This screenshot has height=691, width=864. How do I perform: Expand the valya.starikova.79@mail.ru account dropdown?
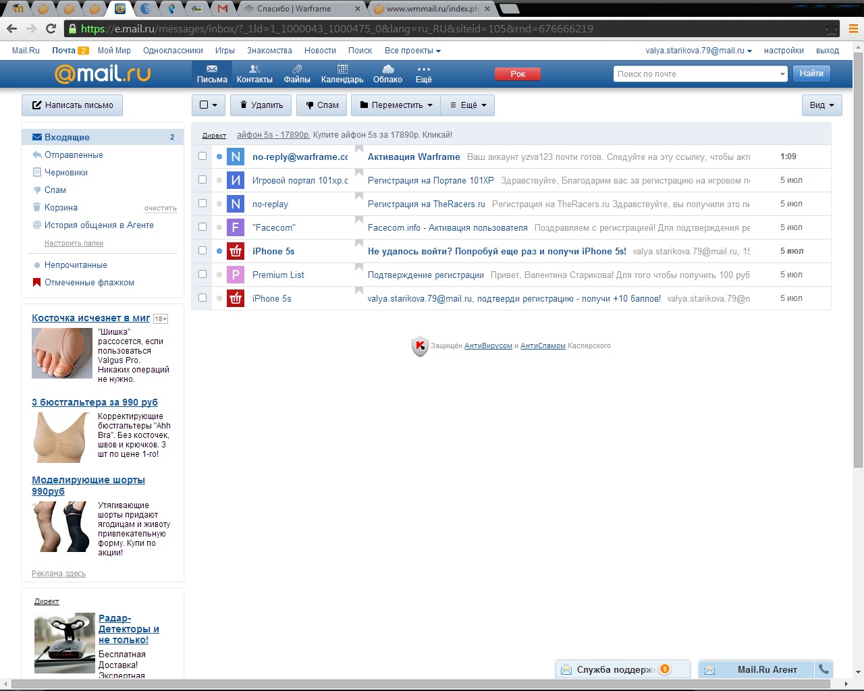[699, 51]
